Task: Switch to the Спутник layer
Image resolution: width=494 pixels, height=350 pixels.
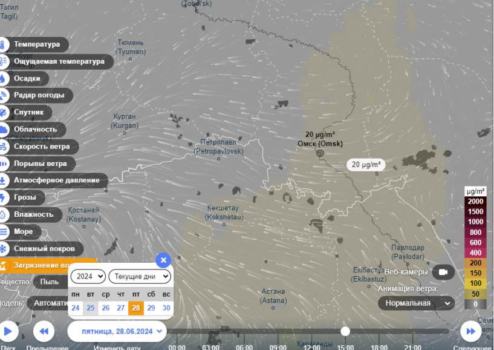Action: coord(28,113)
